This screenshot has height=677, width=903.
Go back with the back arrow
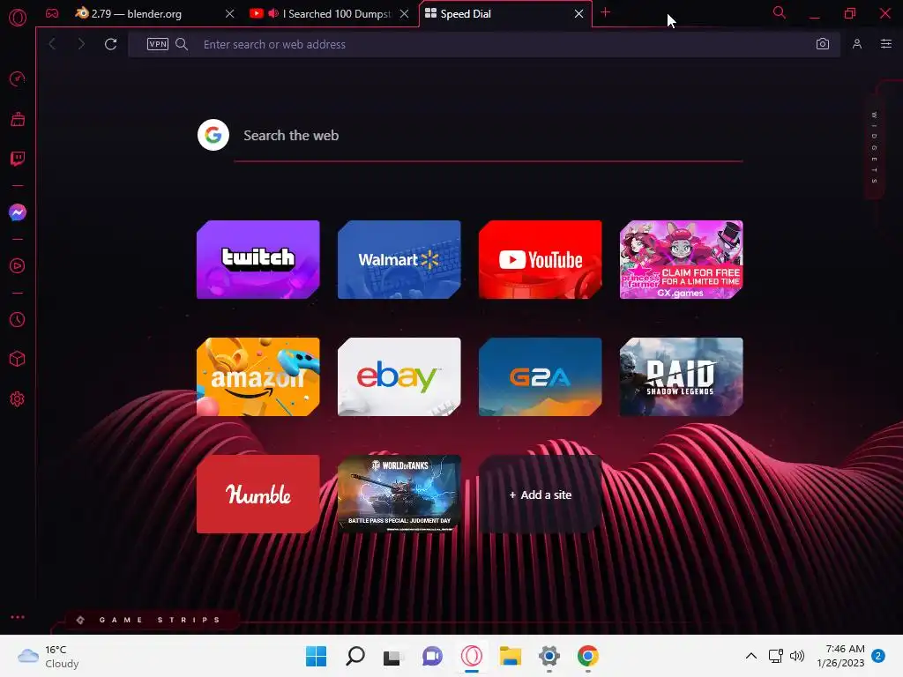tap(52, 44)
